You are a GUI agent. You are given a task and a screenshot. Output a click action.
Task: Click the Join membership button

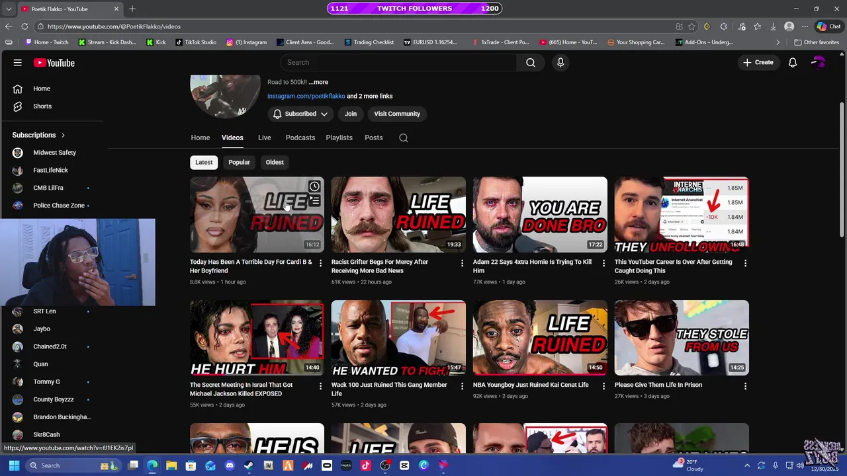tap(351, 114)
